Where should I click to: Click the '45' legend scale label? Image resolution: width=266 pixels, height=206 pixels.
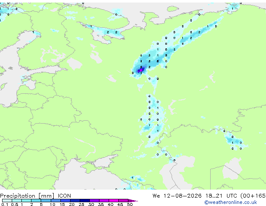pyautogui.click(x=120, y=204)
